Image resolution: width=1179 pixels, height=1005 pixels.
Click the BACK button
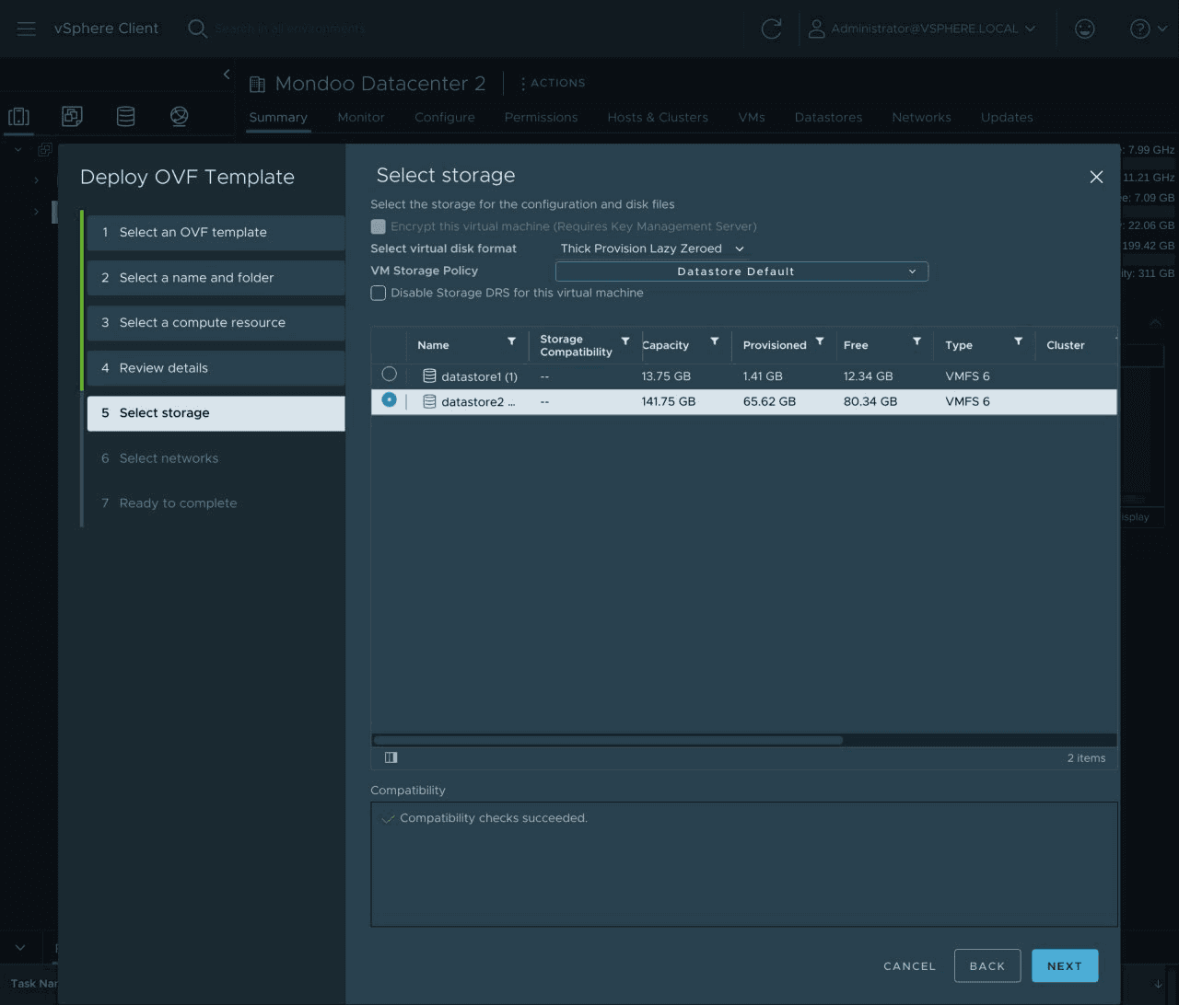986,965
